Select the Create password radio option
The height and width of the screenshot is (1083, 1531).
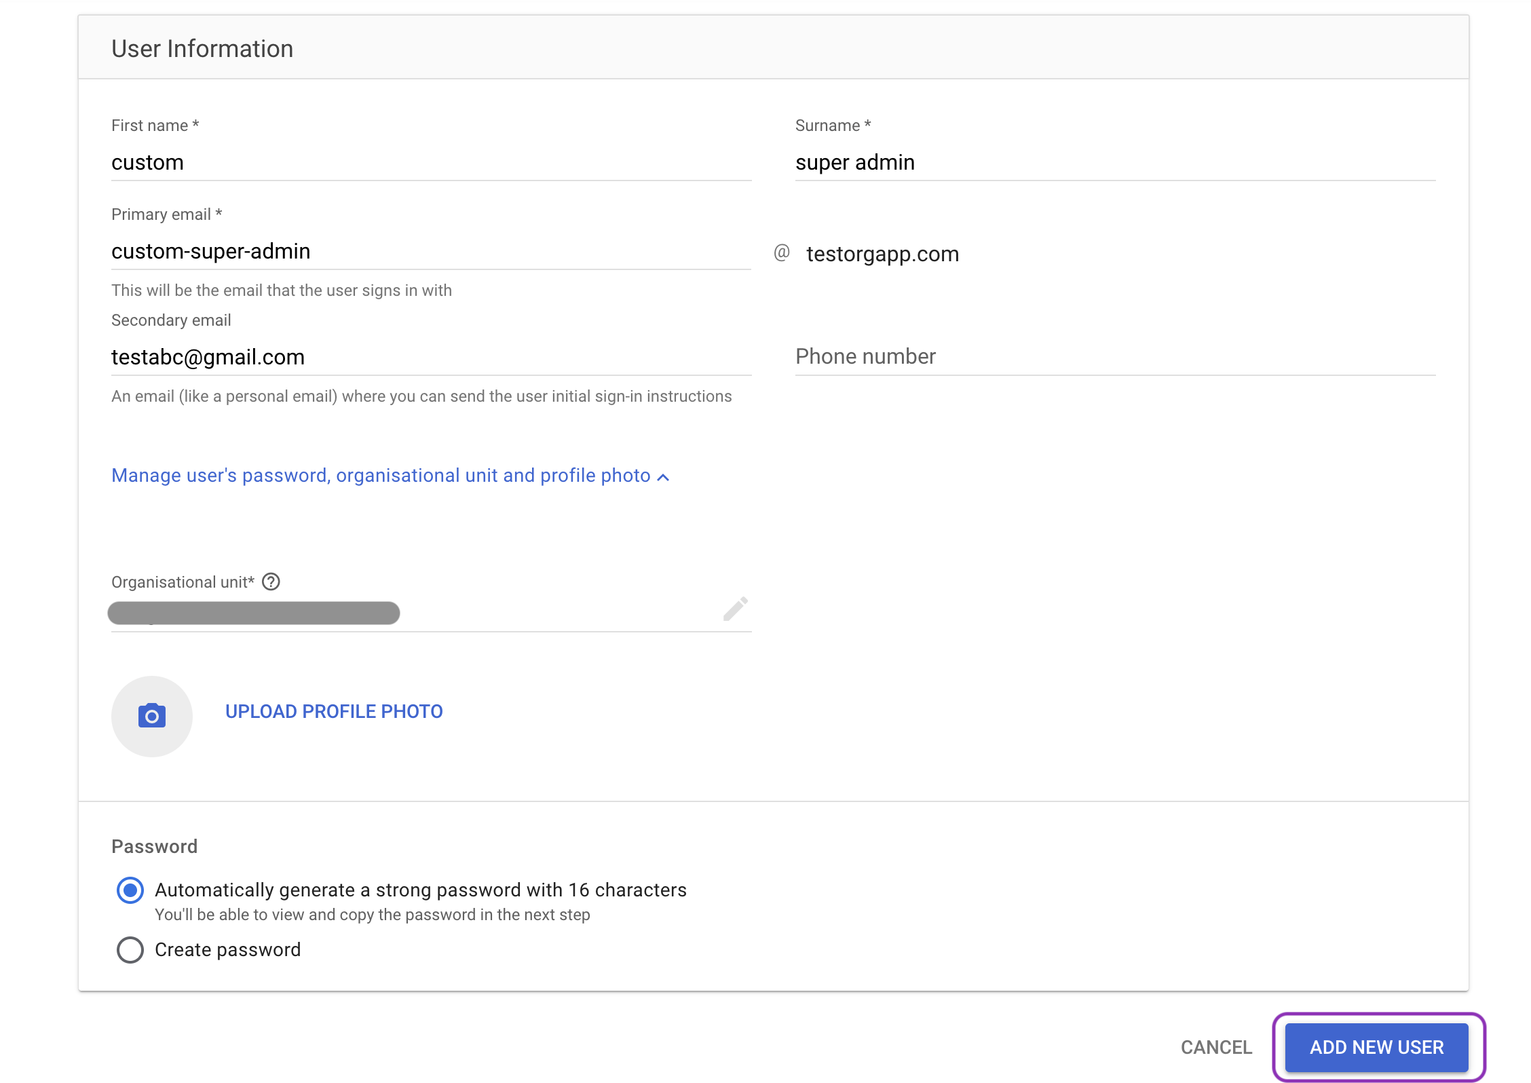pyautogui.click(x=130, y=950)
